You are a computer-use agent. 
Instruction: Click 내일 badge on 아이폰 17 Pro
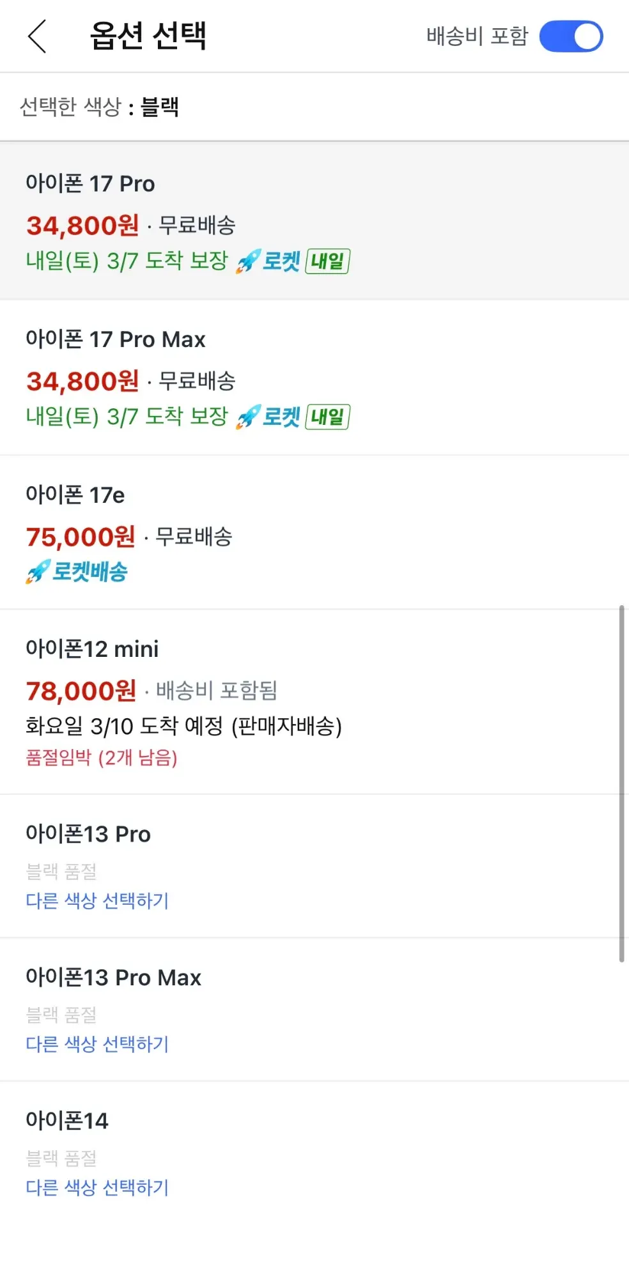point(327,261)
